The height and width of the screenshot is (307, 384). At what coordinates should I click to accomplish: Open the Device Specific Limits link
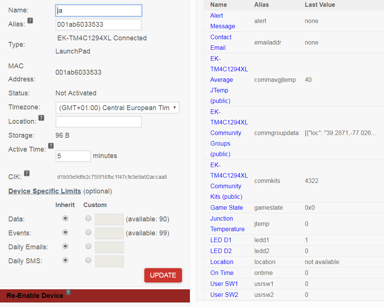tap(44, 191)
